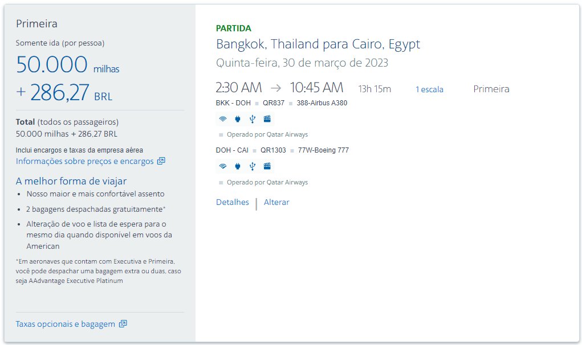Open the Detalhes link

click(233, 202)
